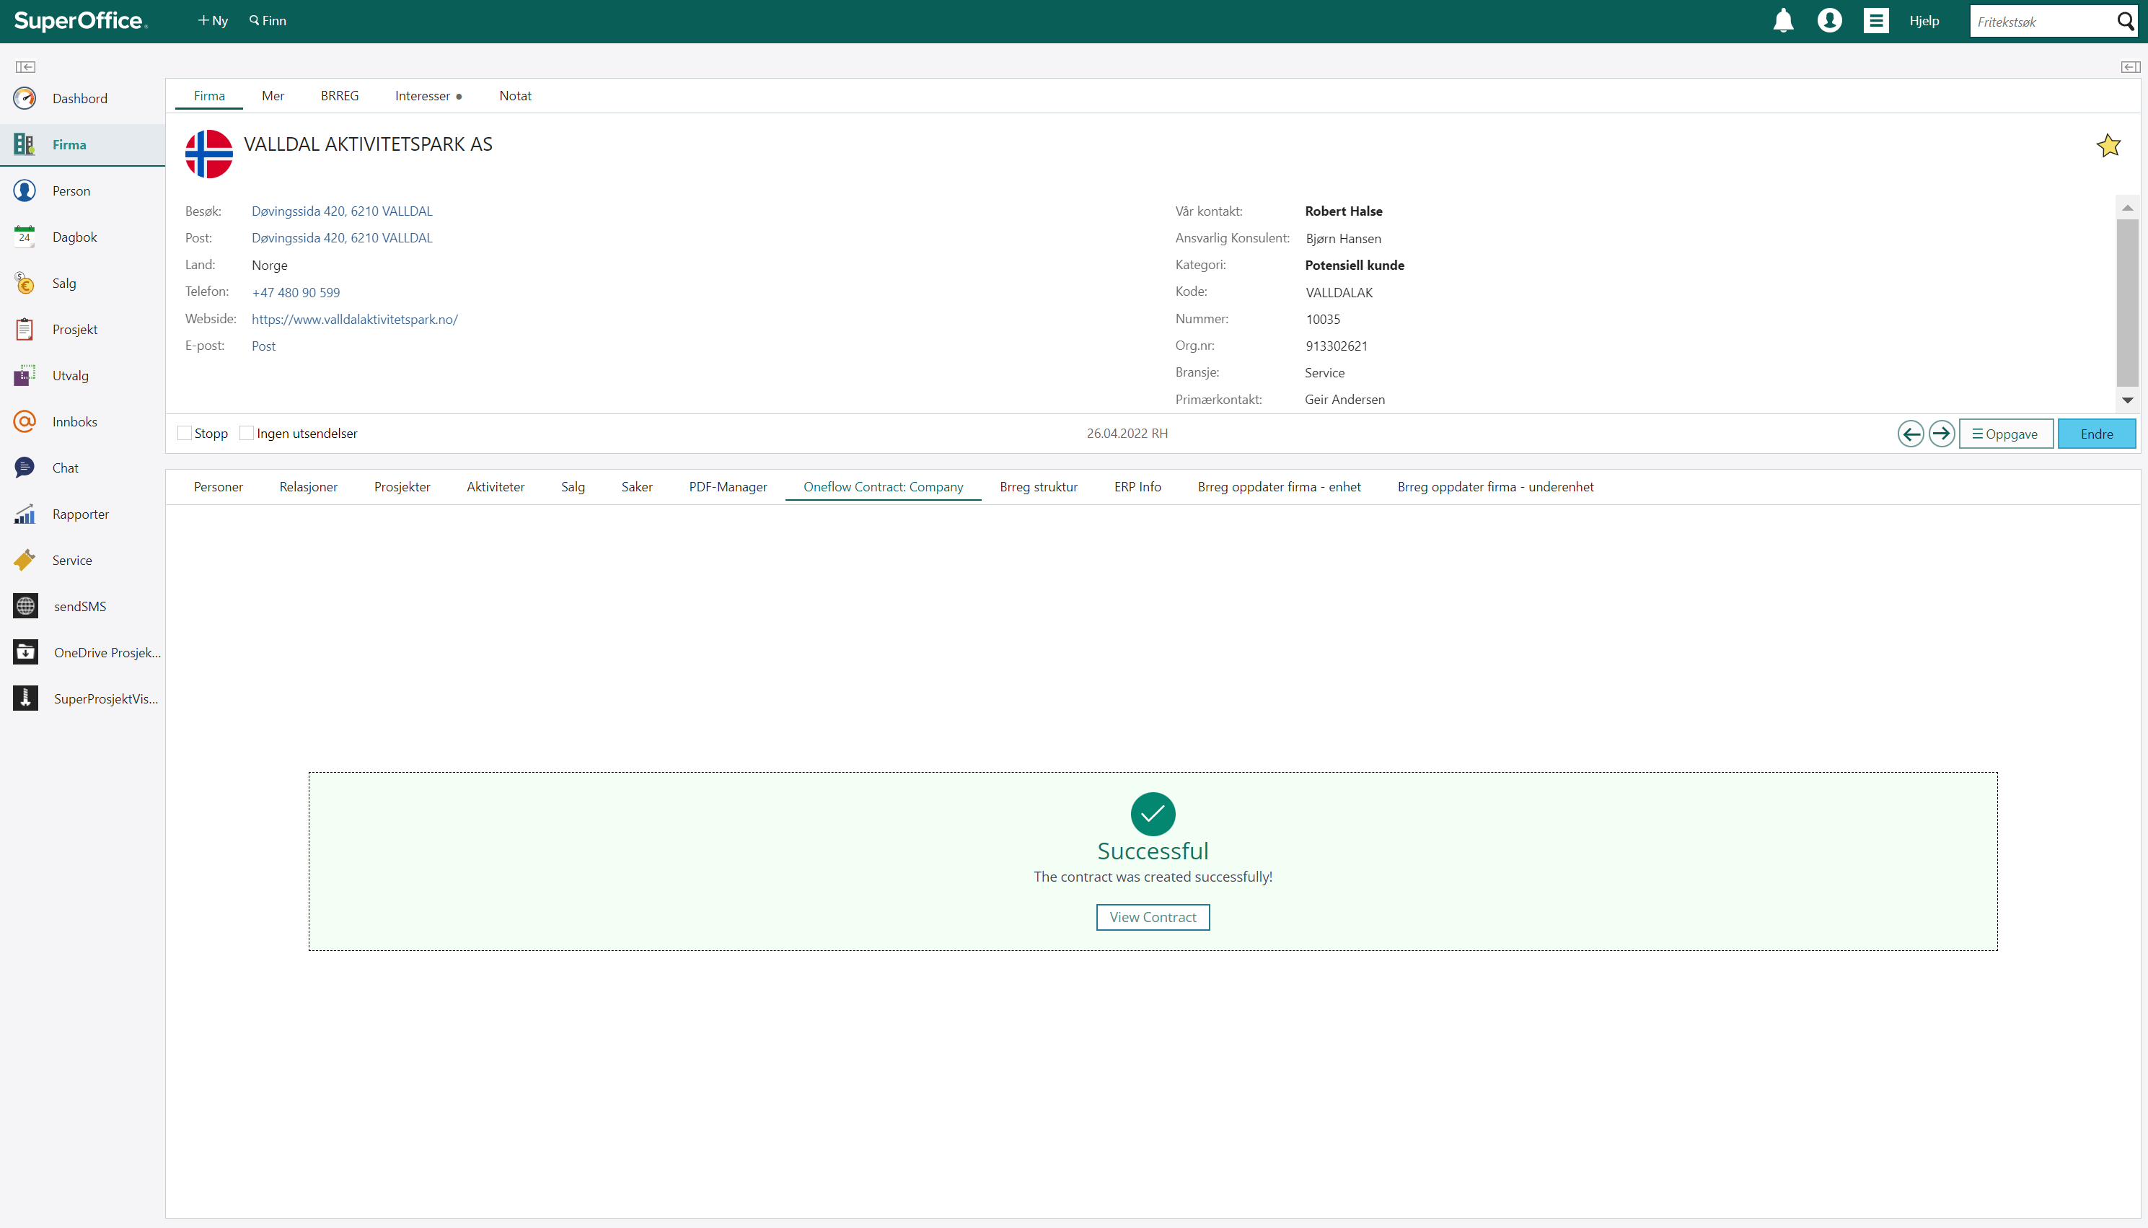Image resolution: width=2148 pixels, height=1228 pixels.
Task: Open the Oppgave dropdown menu
Action: (x=2004, y=434)
